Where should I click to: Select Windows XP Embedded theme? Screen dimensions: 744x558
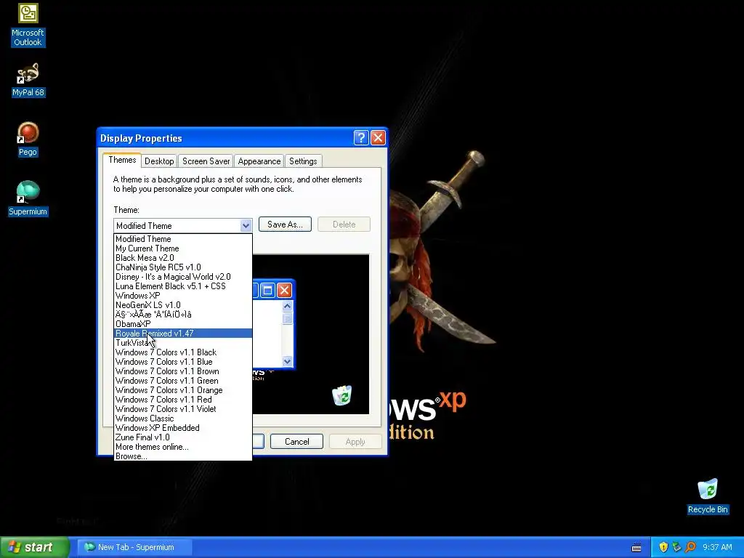pos(182,428)
